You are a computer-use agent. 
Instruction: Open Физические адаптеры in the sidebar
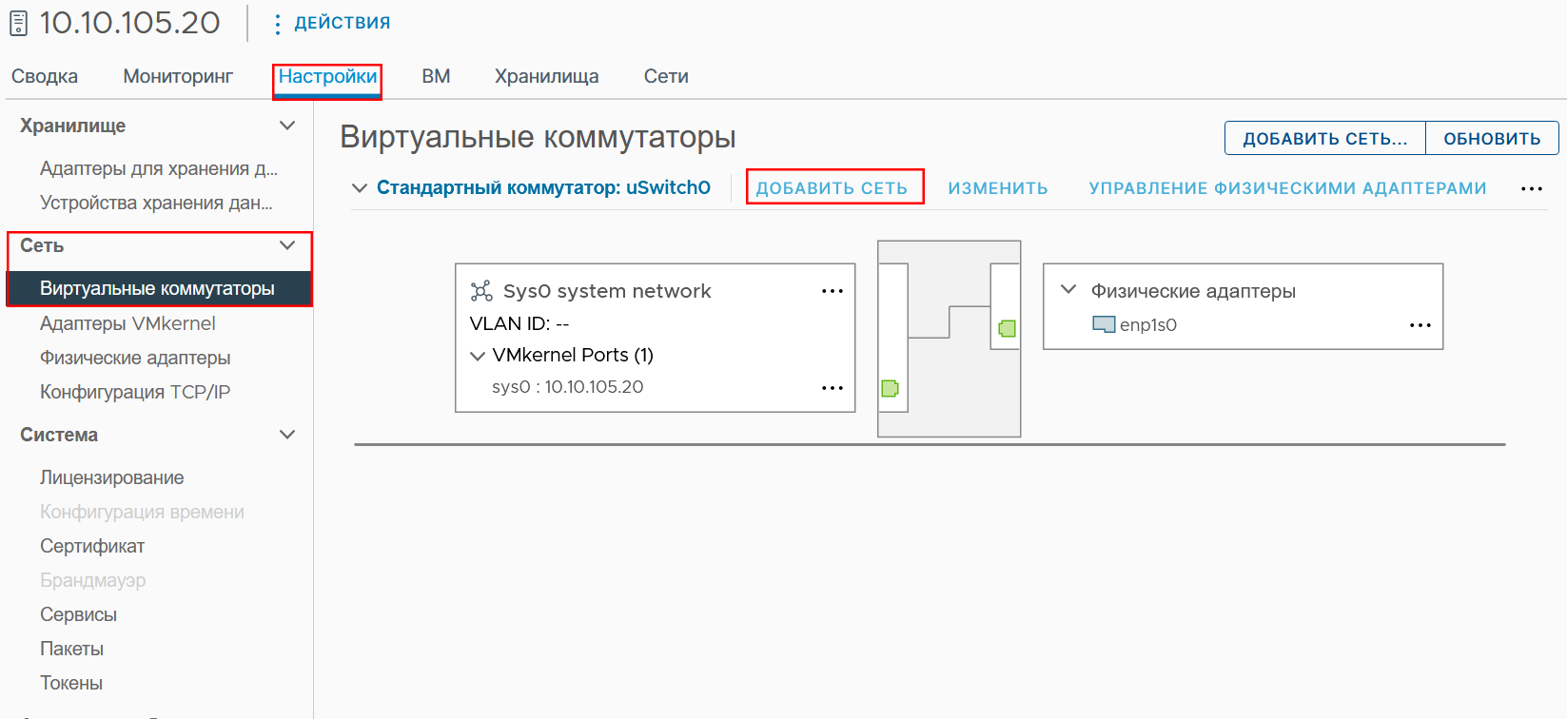[135, 358]
